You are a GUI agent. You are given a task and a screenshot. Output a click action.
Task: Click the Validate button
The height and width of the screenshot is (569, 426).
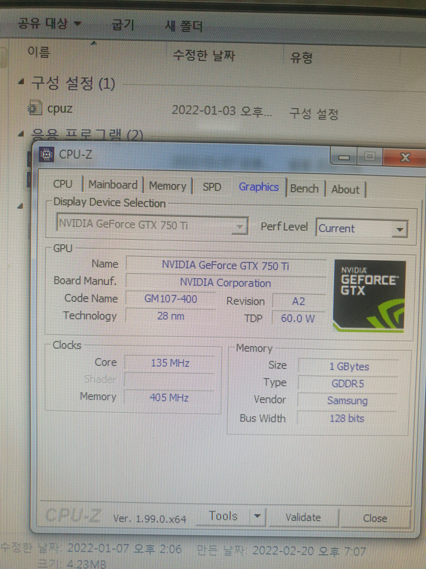click(x=303, y=517)
